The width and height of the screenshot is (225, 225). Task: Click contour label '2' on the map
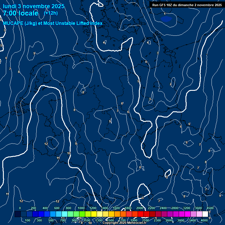pos(171,84)
